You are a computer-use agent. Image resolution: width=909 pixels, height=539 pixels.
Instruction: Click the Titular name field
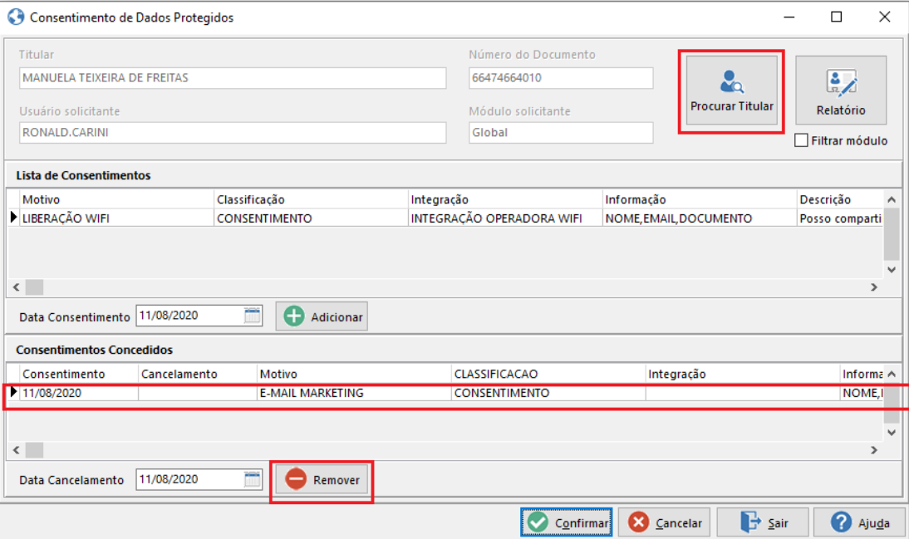pos(233,78)
